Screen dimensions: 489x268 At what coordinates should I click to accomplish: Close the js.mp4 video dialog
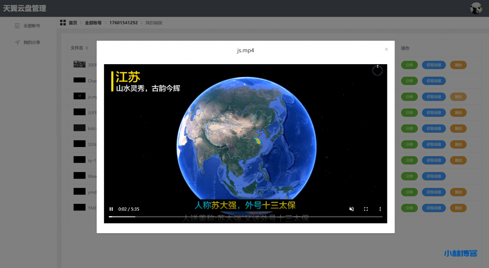pyautogui.click(x=386, y=49)
